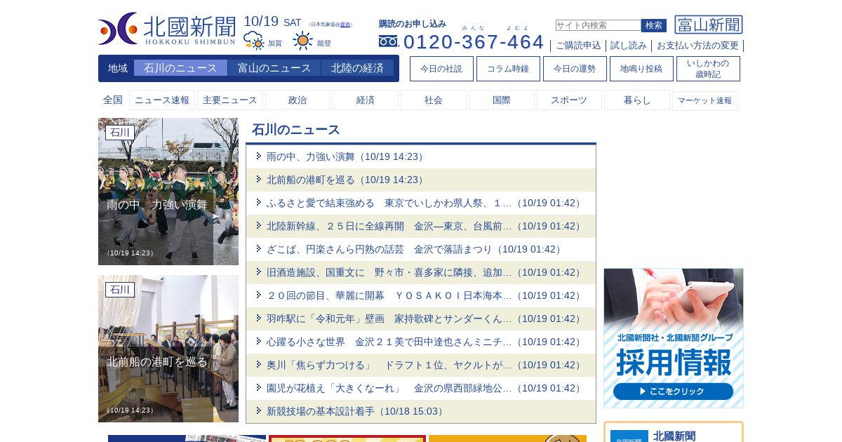The image size is (842, 442).
Task: Click the 採用情報 recruitment banner
Action: pos(674,338)
